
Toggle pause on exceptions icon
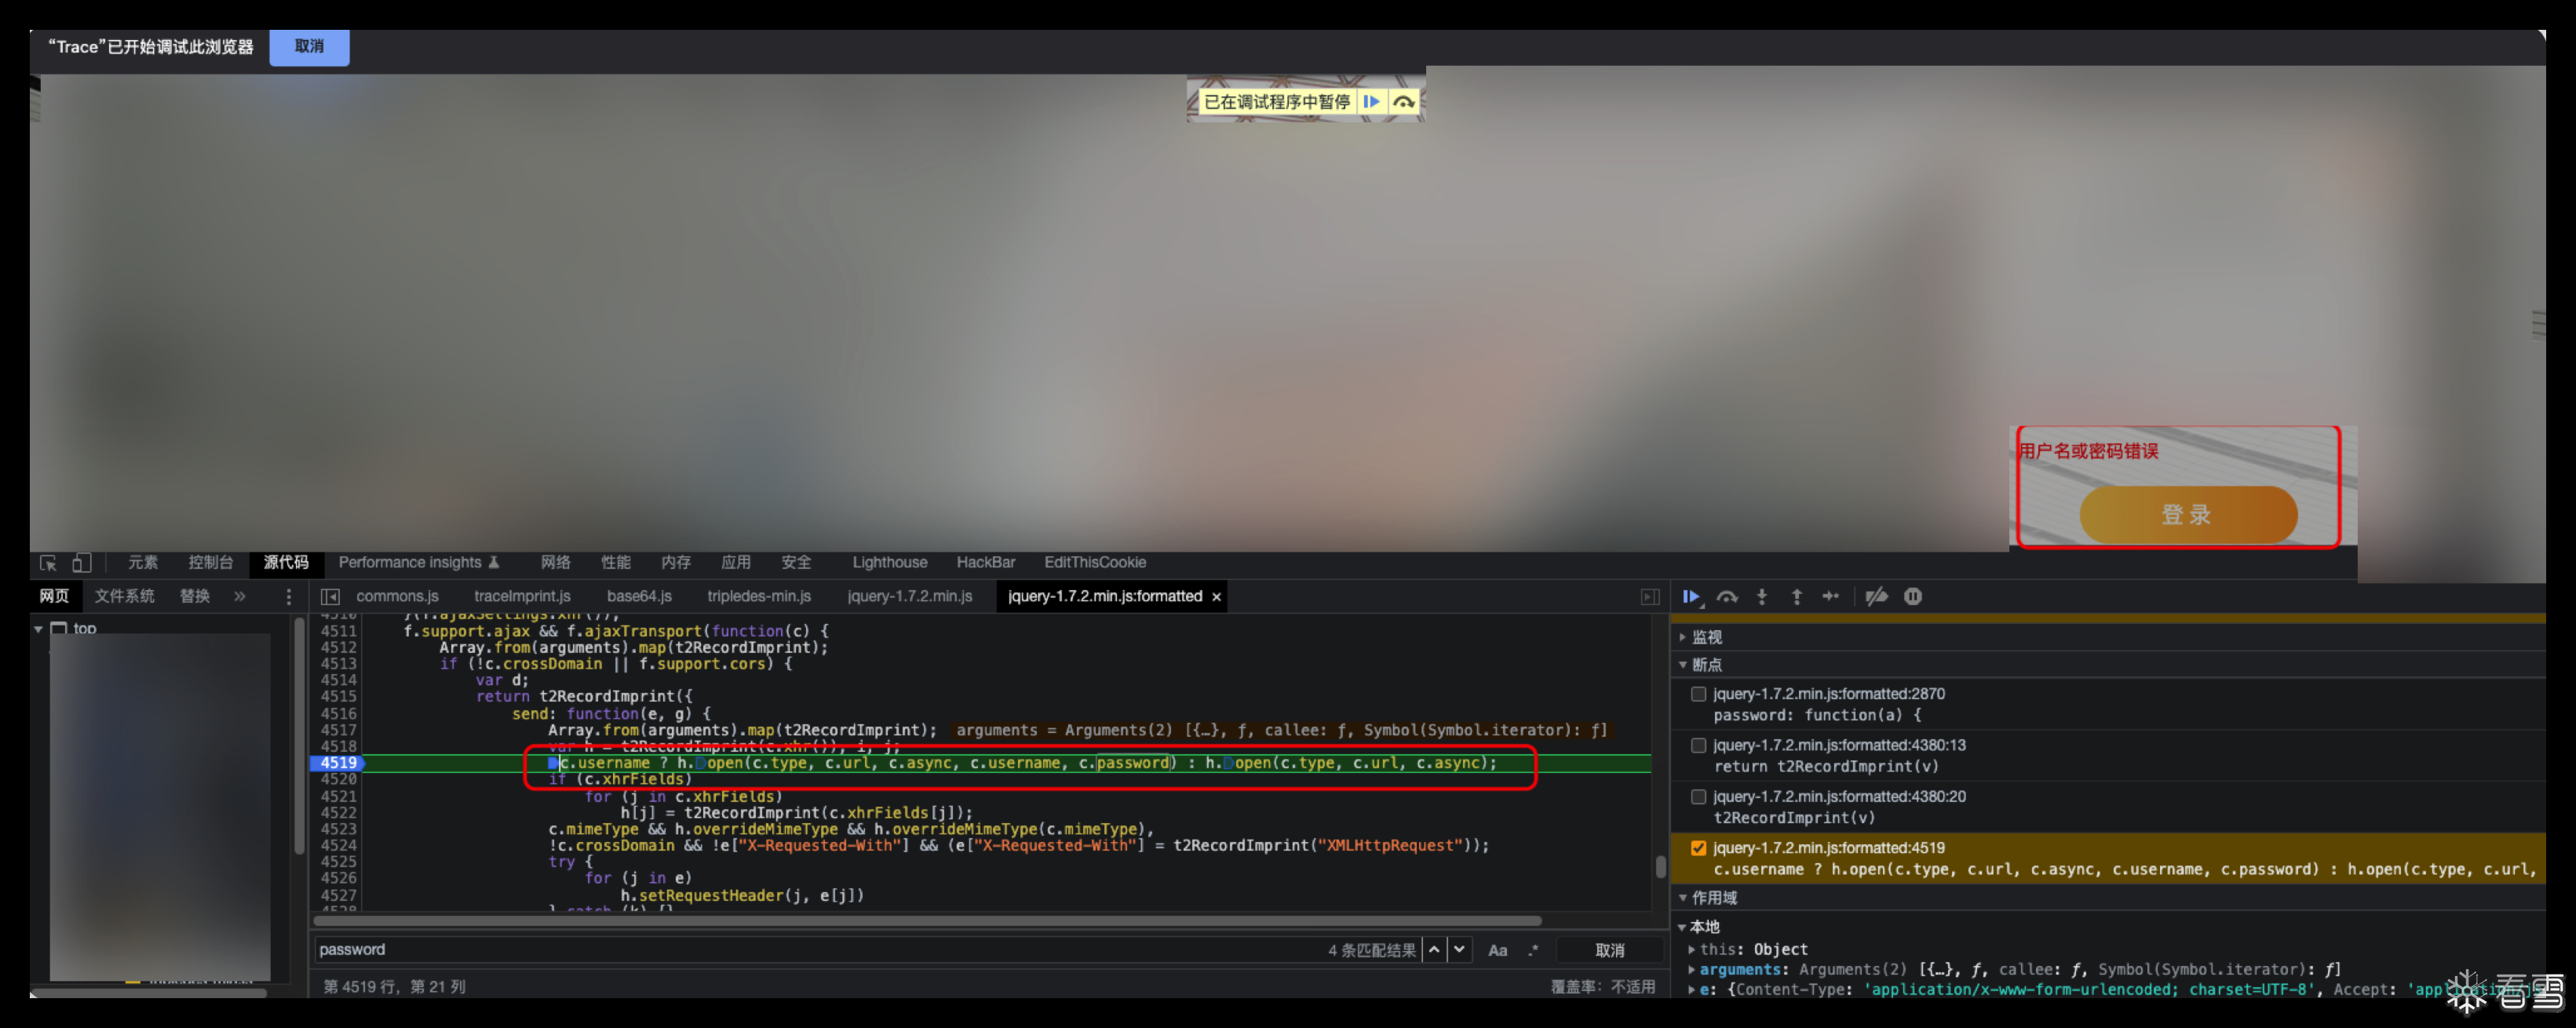click(1913, 597)
